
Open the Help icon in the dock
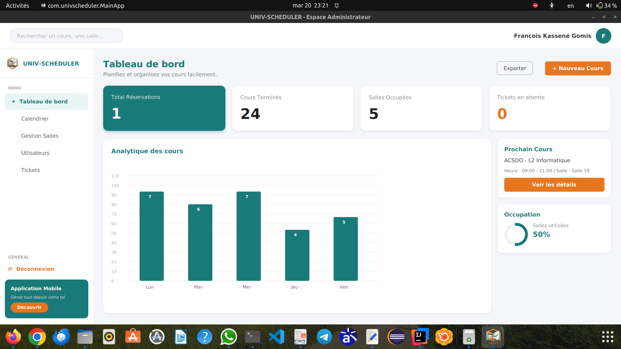point(205,337)
